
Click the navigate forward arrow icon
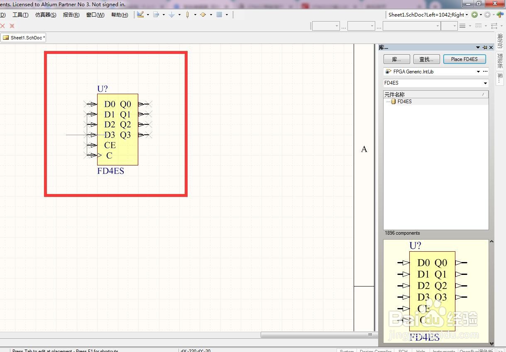click(x=487, y=15)
